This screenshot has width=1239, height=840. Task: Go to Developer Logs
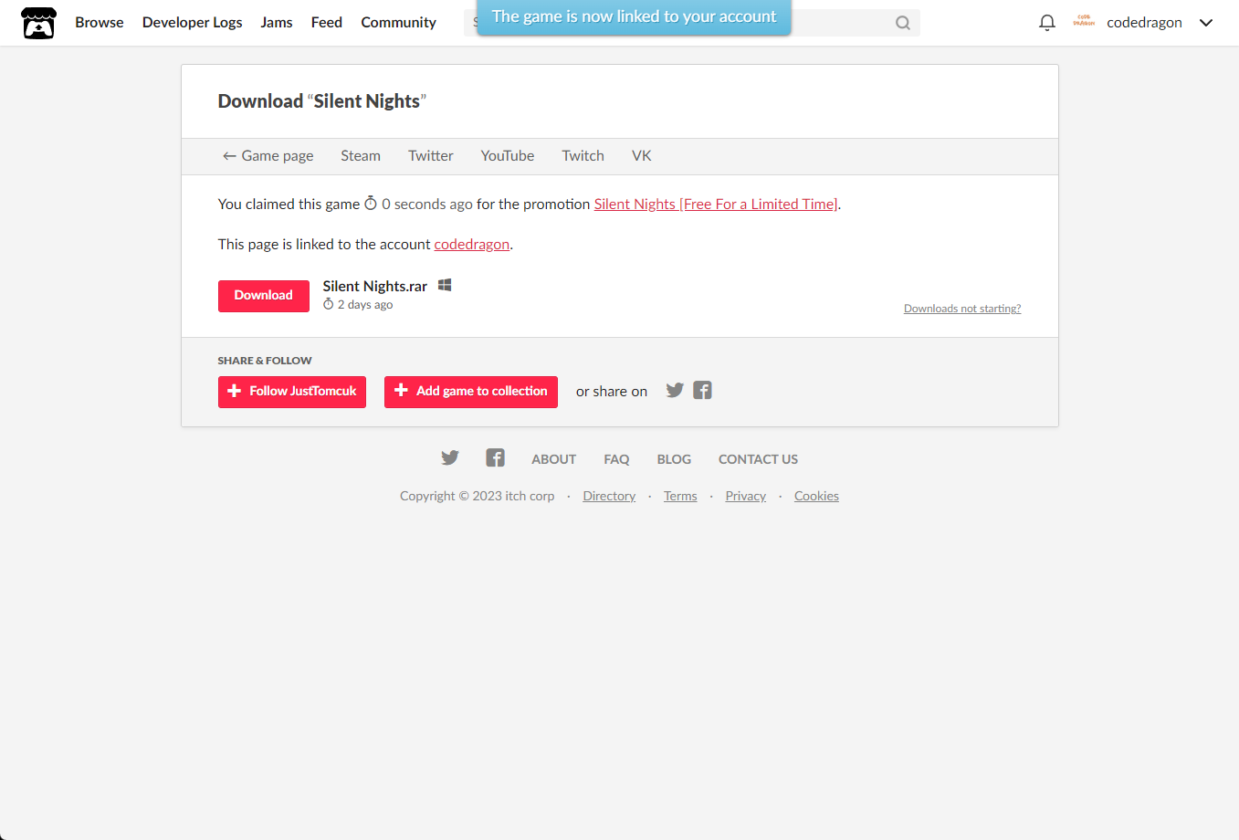pyautogui.click(x=193, y=23)
